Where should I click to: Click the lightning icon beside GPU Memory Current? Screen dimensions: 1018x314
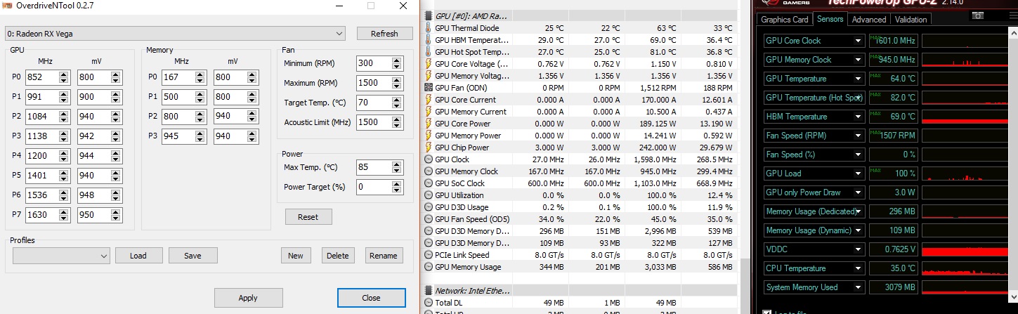[x=429, y=112]
